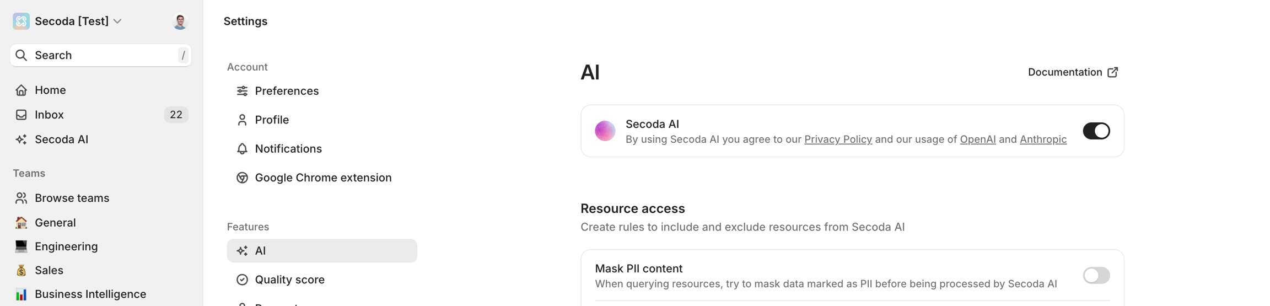This screenshot has height=306, width=1270.
Task: Click the Quality score checkmark icon
Action: [242, 280]
